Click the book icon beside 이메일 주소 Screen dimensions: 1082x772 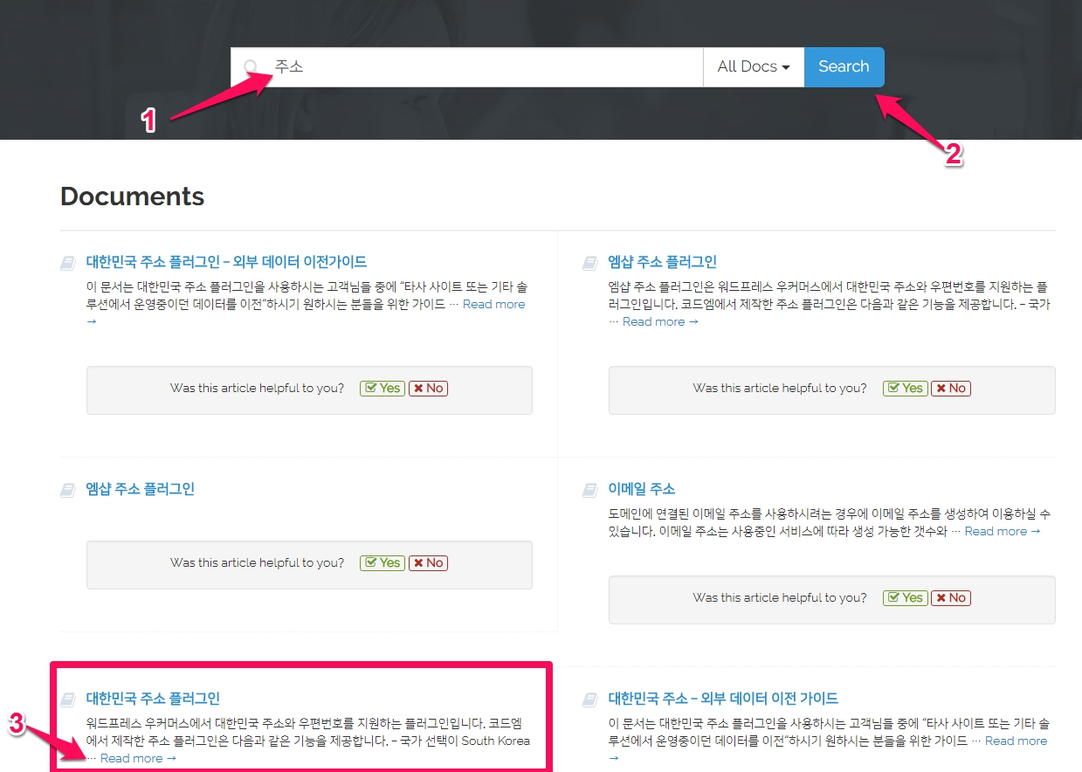[590, 490]
